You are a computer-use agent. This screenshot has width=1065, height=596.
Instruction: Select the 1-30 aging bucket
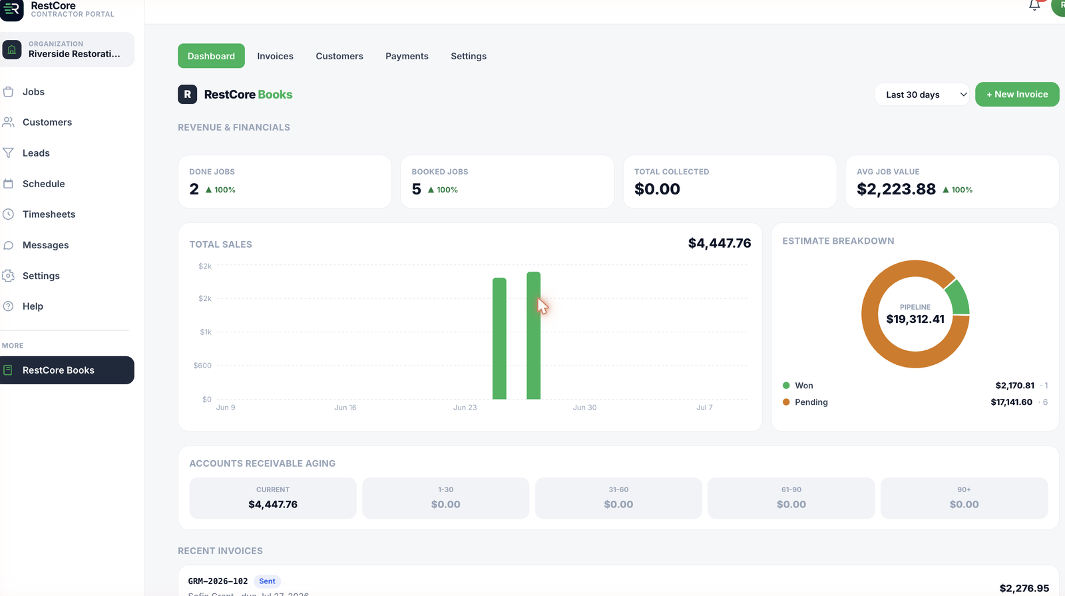coord(446,498)
